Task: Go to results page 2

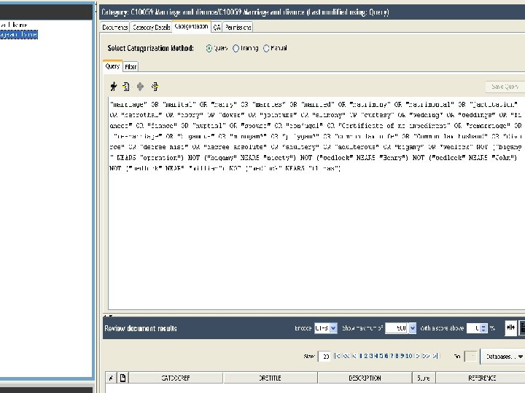Action: [x=365, y=356]
